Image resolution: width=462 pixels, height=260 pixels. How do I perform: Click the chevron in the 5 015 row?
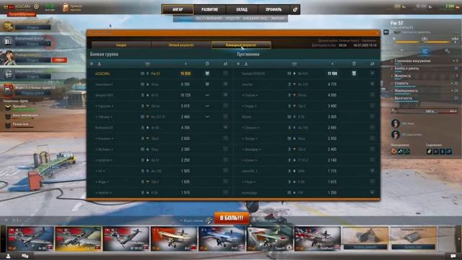(207, 106)
